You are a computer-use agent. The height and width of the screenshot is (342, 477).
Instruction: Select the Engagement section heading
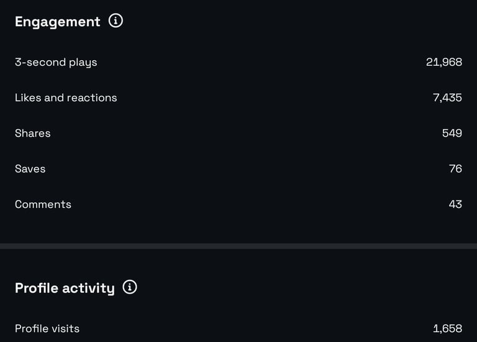point(57,22)
